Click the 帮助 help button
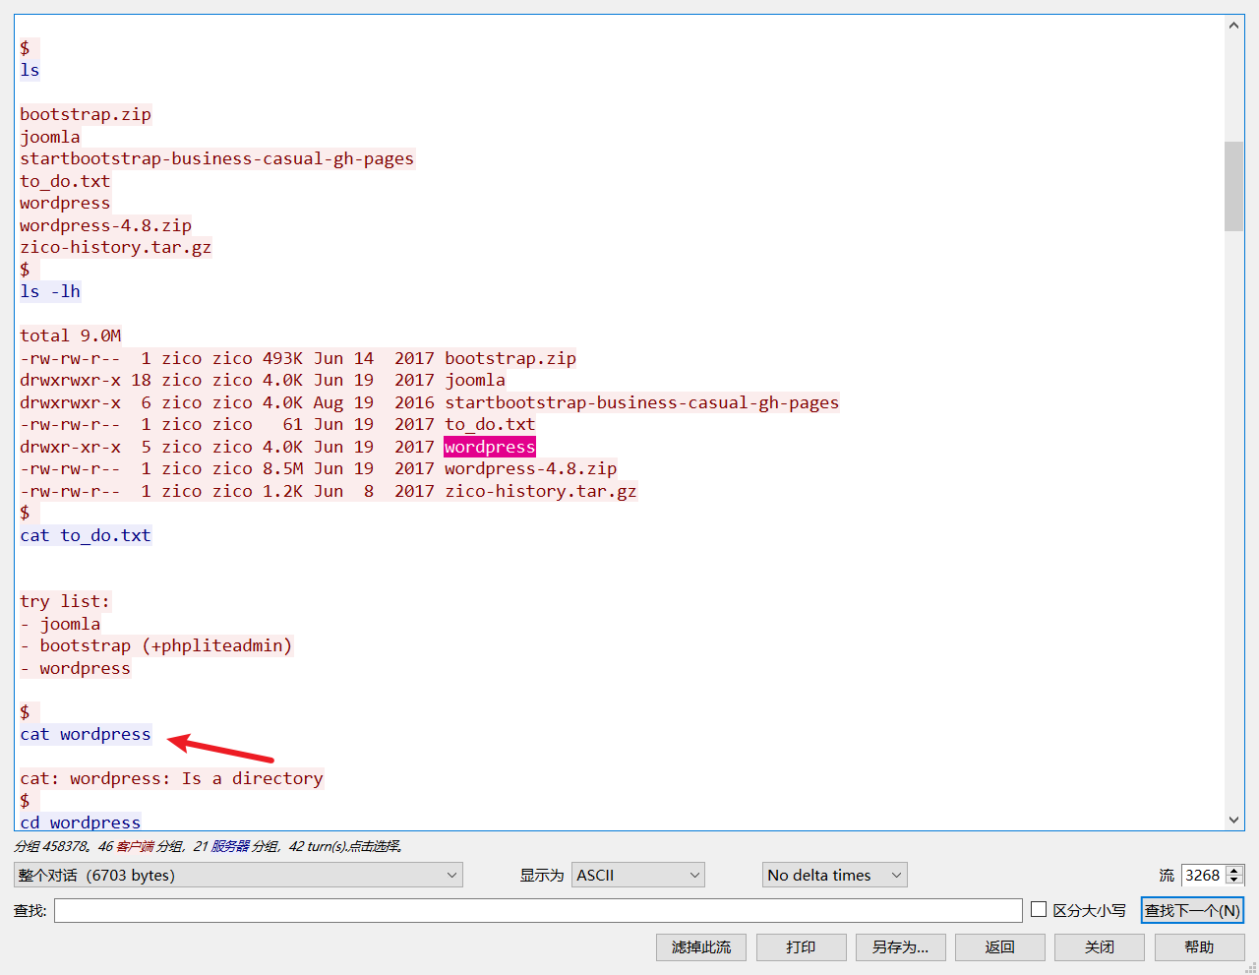 point(1199,946)
